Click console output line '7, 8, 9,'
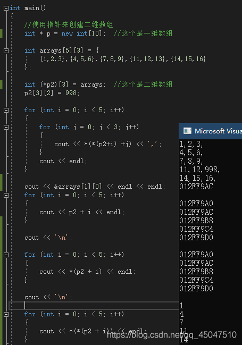Image resolution: width=242 pixels, height=345 pixels. point(191,161)
